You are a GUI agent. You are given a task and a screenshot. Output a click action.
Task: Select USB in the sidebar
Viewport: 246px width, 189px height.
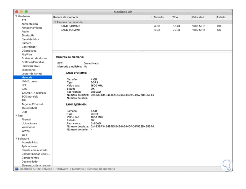click(24, 112)
